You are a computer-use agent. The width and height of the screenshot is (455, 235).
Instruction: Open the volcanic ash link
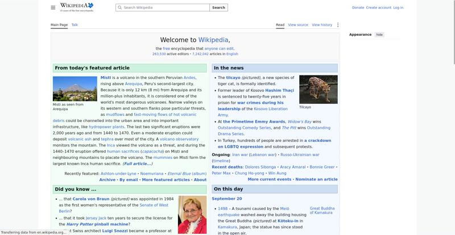80,139
